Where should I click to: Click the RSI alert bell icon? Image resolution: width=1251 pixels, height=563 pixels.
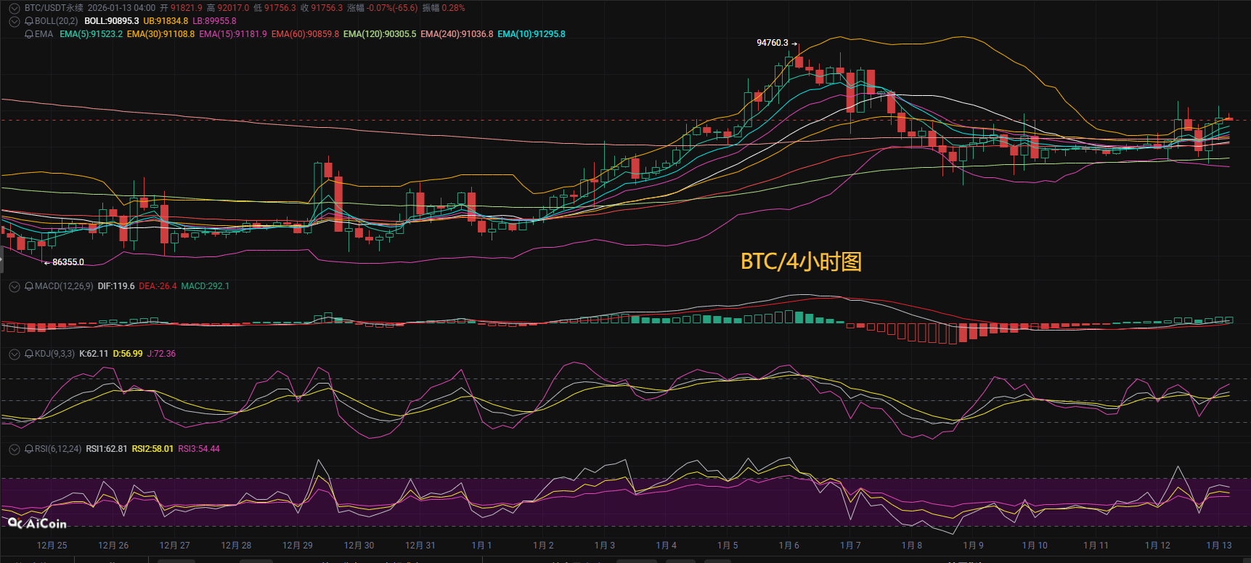pyautogui.click(x=29, y=449)
